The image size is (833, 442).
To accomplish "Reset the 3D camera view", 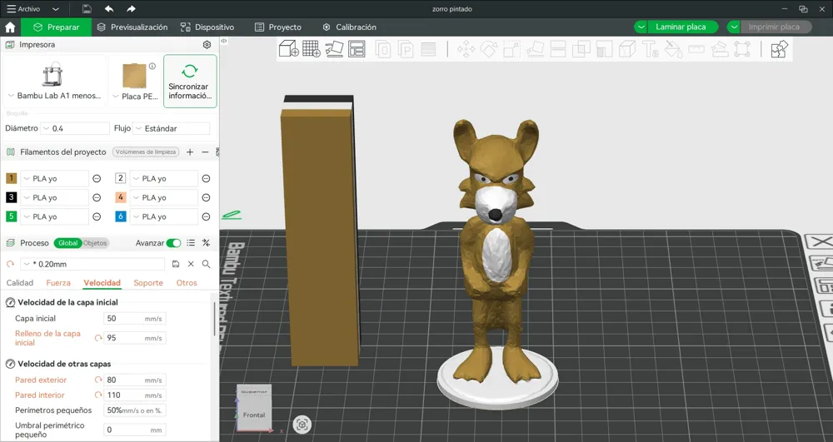I will [x=302, y=425].
